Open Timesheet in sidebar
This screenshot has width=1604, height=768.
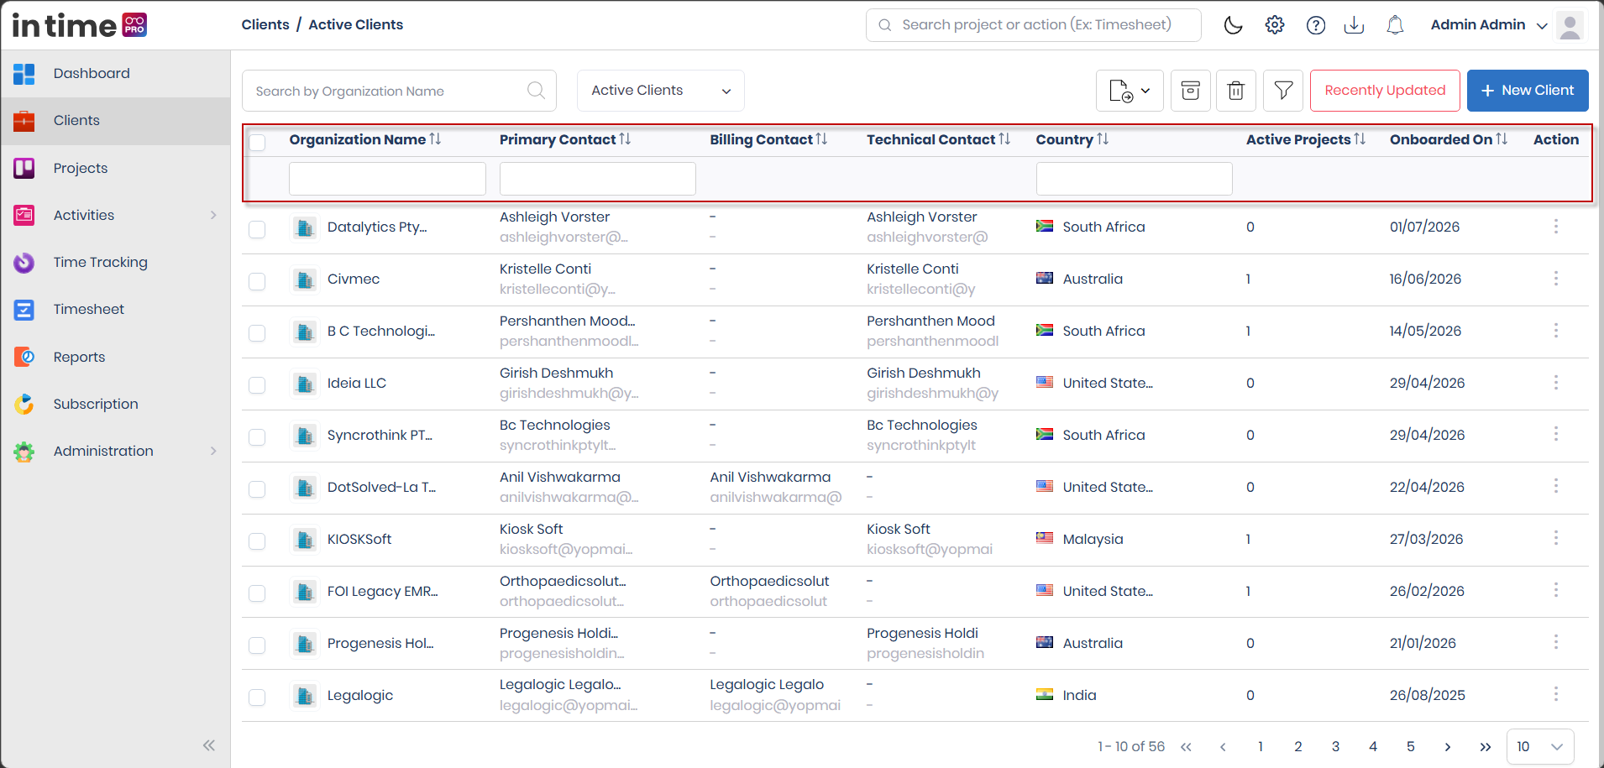click(115, 309)
